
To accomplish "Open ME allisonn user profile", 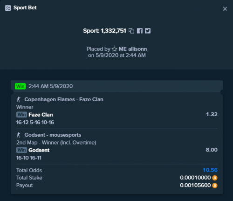I will click(x=133, y=49).
